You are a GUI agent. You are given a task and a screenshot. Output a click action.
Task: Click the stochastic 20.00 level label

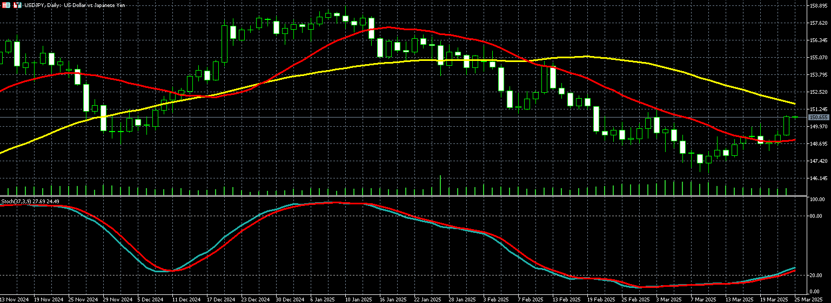(x=815, y=276)
